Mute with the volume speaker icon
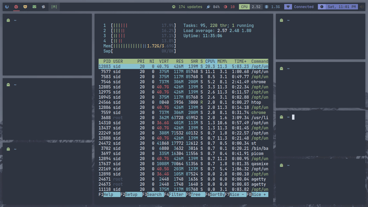 (362, 7)
